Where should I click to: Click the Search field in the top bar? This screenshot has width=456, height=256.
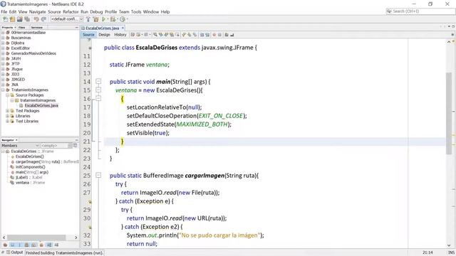(x=420, y=11)
